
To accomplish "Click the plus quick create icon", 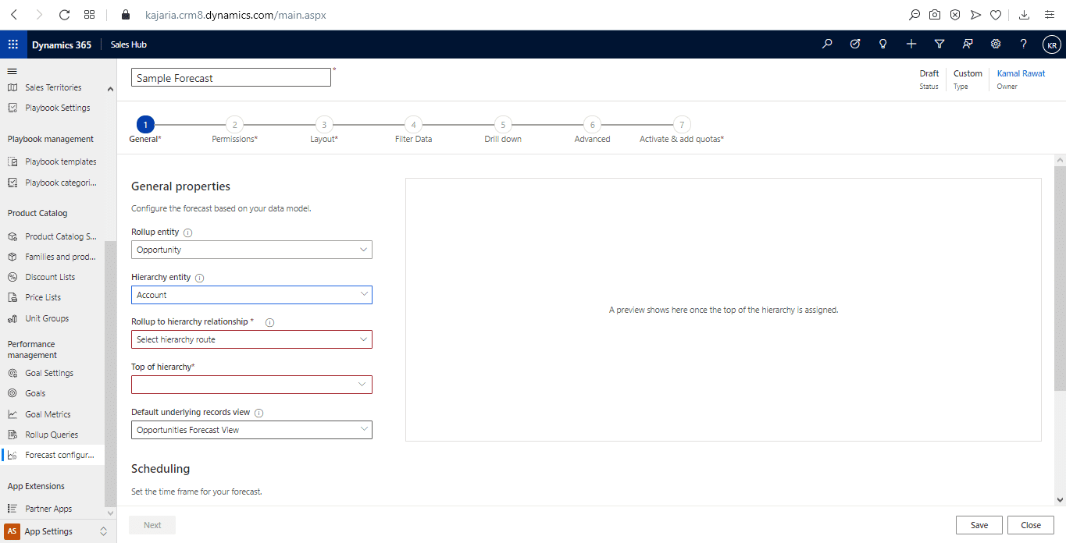I will (x=911, y=44).
